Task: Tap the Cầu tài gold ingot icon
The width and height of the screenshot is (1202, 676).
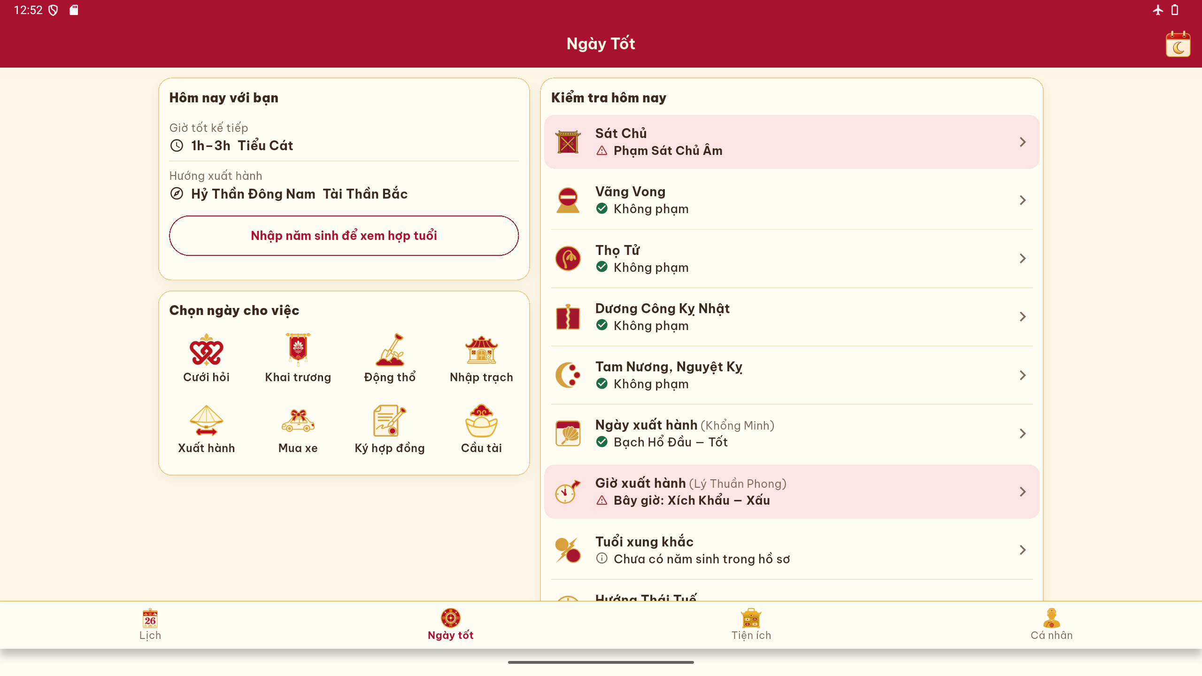Action: [481, 421]
